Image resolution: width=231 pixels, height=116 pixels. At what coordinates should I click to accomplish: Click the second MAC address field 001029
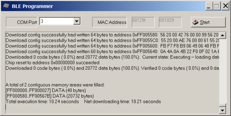point(170,22)
